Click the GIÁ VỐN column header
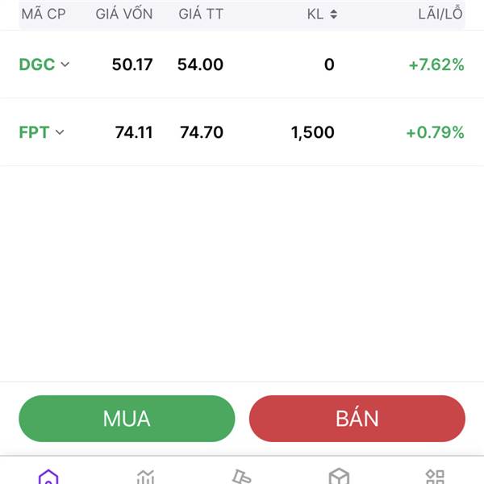Image resolution: width=484 pixels, height=484 pixels. click(123, 14)
